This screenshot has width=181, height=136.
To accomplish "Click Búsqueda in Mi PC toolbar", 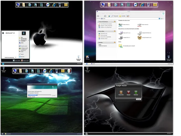I will (x=115, y=16).
